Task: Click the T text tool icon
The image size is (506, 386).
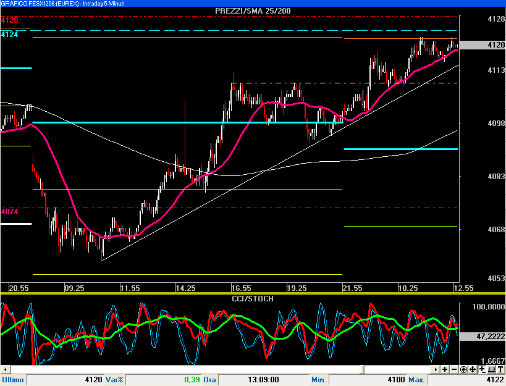Action: pos(500,369)
